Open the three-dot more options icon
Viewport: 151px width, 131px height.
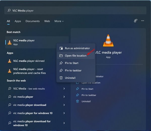tap(143, 21)
